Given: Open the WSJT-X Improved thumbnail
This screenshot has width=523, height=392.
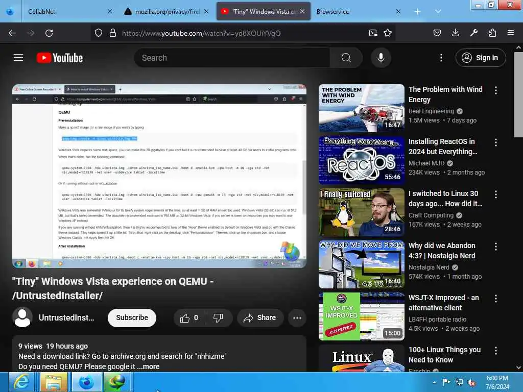Looking at the screenshot, I should (362, 316).
